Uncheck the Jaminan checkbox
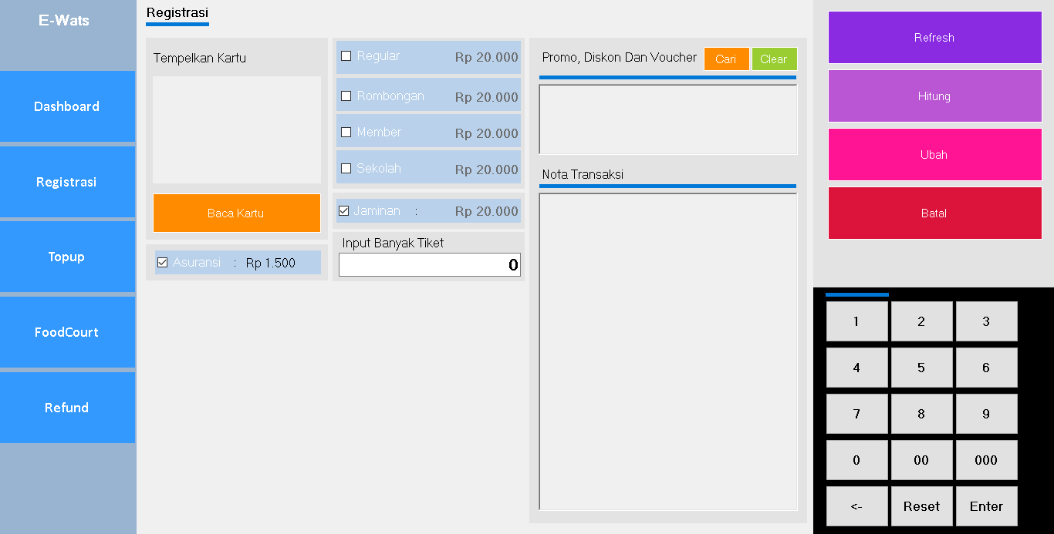1054x534 pixels. click(344, 211)
